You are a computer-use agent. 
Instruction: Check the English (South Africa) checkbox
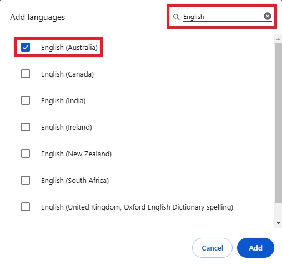(26, 180)
